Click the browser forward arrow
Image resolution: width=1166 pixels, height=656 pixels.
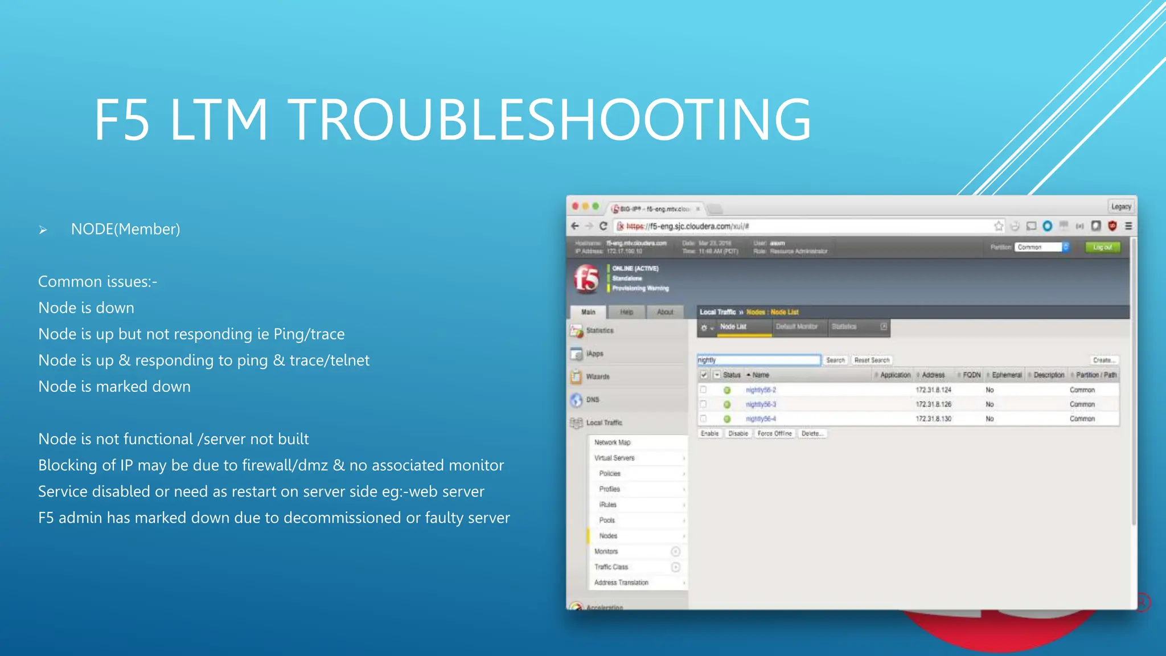click(589, 226)
